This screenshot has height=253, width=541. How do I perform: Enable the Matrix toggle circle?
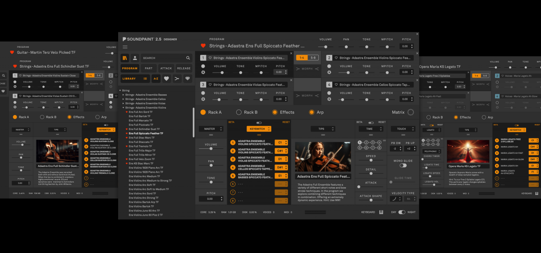click(x=411, y=112)
